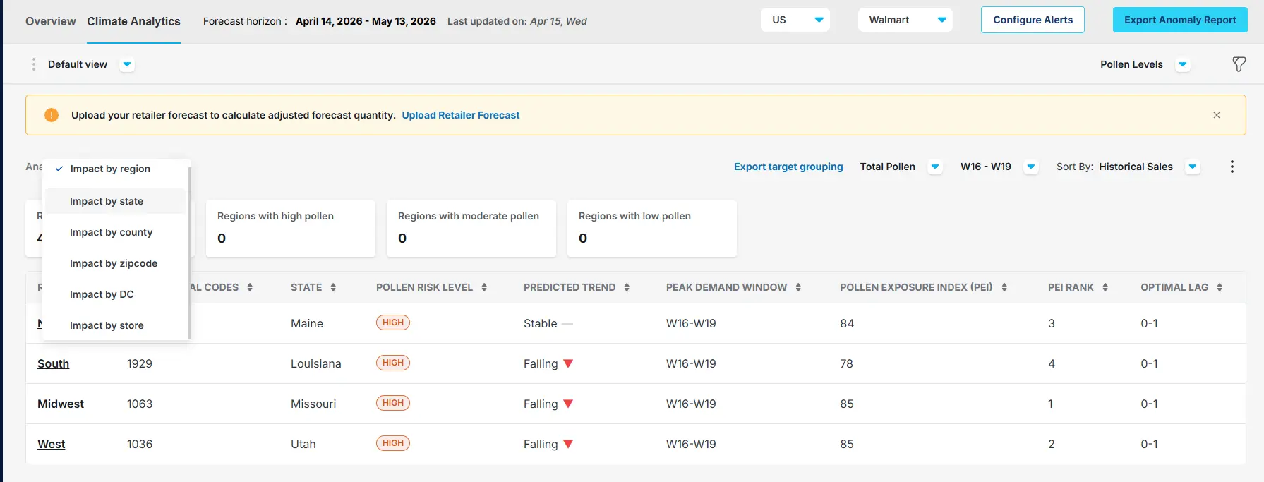Click the postal code count 1036
The image size is (1264, 482).
tap(140, 444)
